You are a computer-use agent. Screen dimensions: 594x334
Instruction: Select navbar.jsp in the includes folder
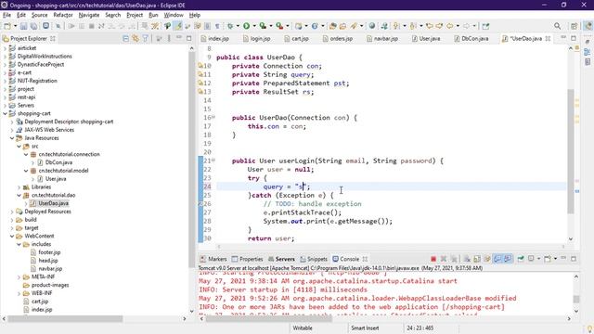tap(50, 269)
